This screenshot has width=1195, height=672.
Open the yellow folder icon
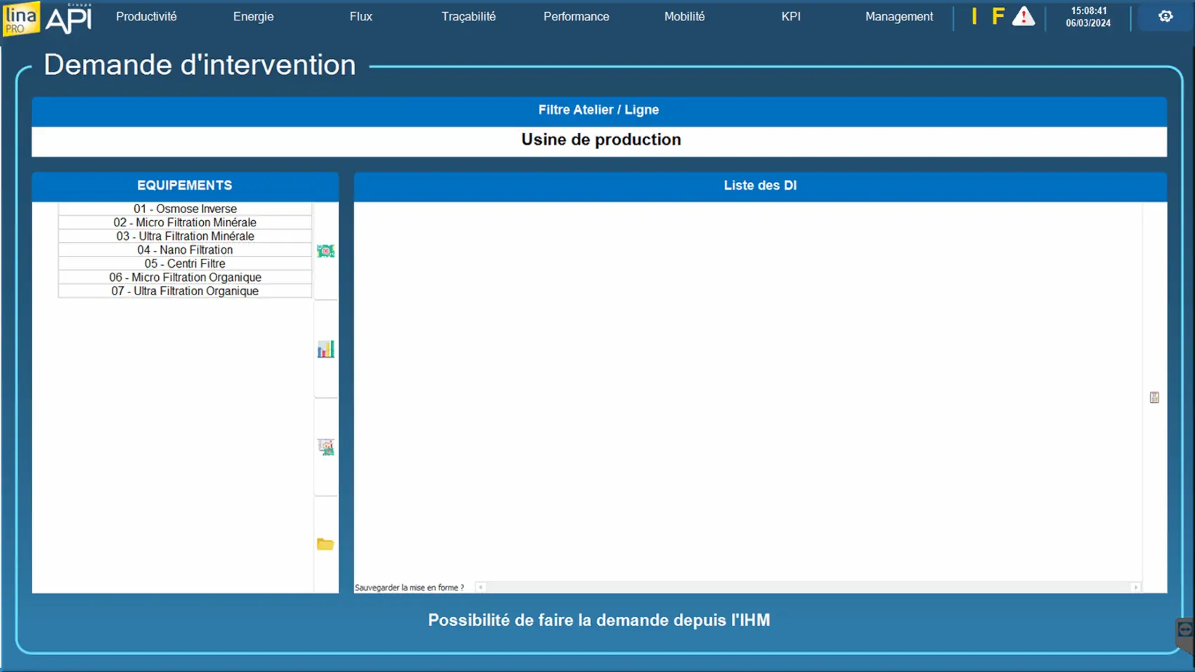click(325, 544)
